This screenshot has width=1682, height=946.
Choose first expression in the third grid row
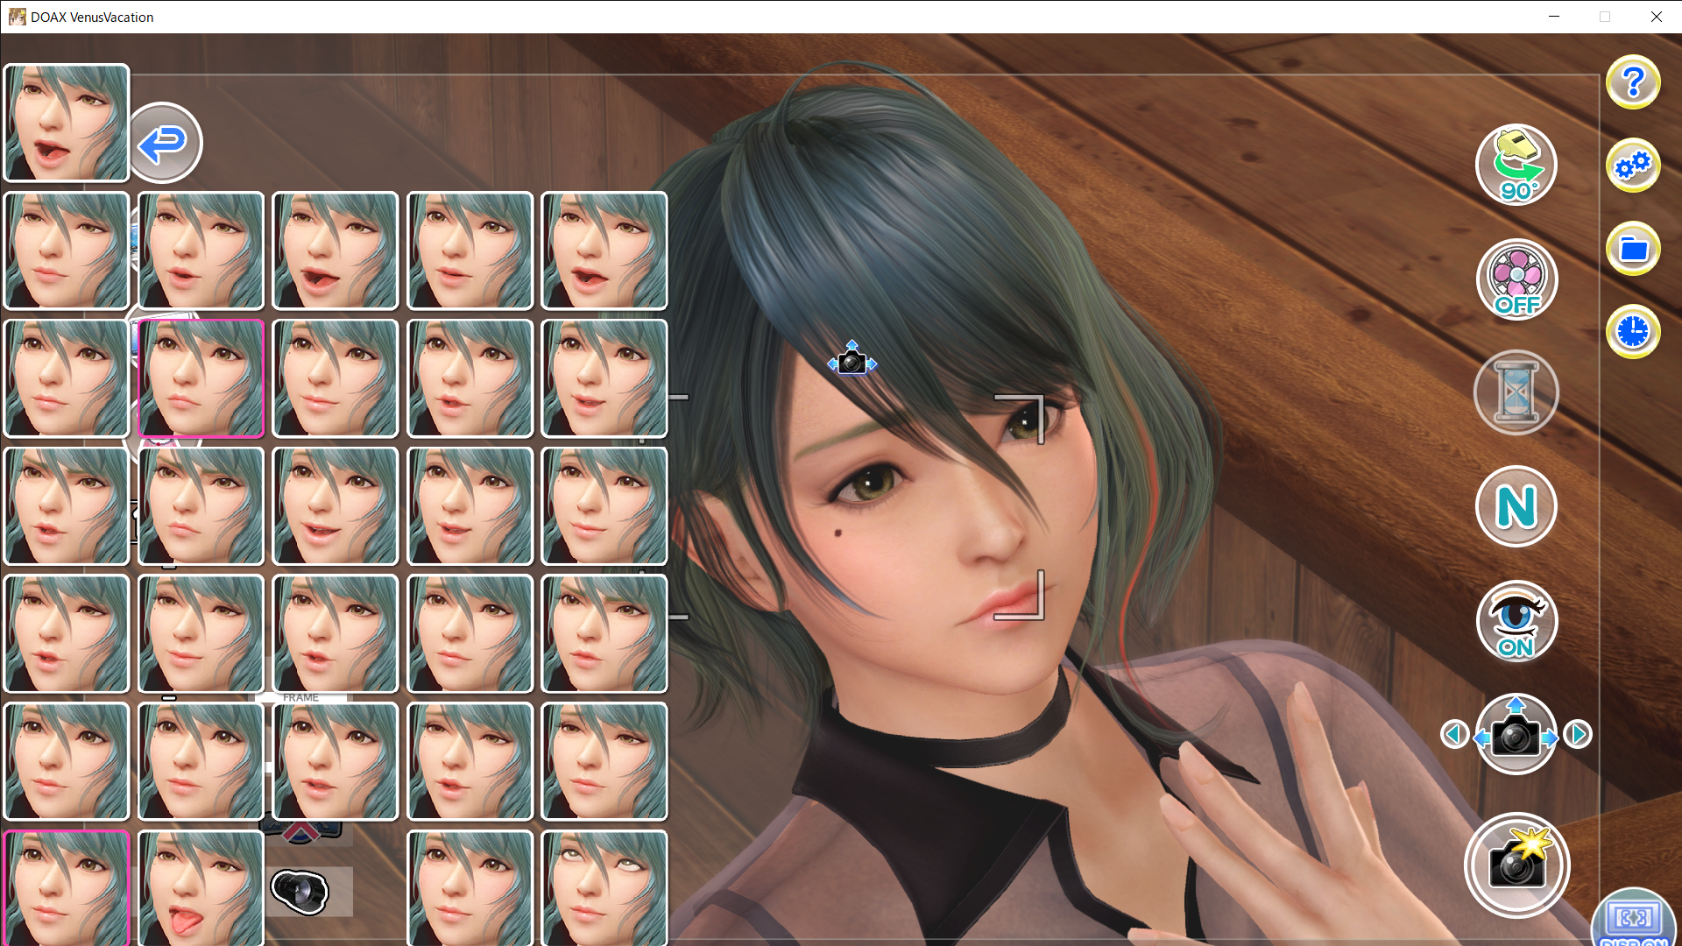[67, 506]
